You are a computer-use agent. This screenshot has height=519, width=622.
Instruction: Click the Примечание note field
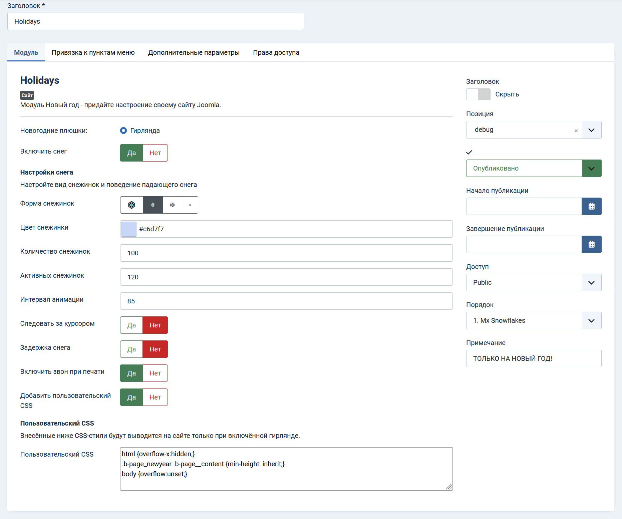point(534,358)
